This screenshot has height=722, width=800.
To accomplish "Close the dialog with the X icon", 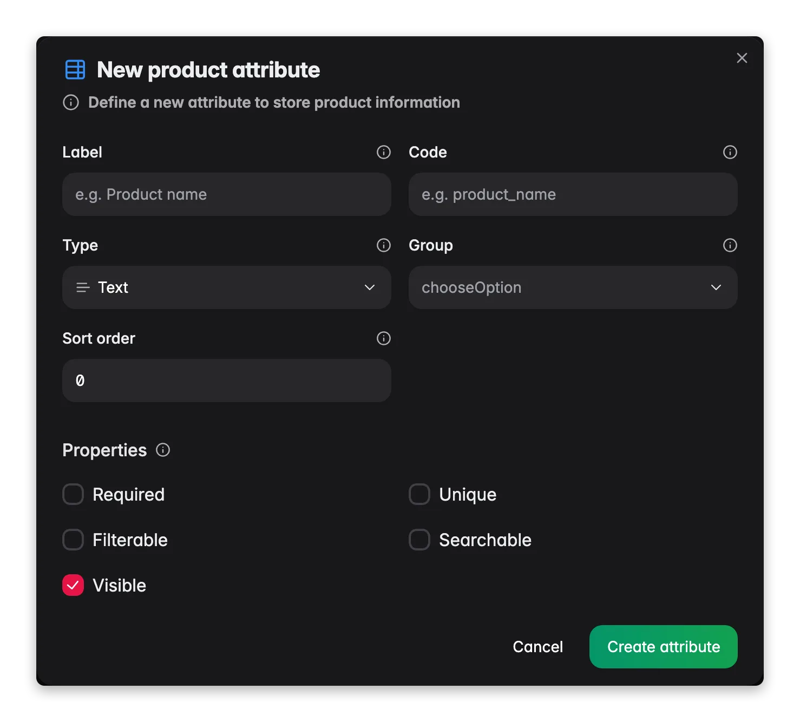I will tap(742, 58).
